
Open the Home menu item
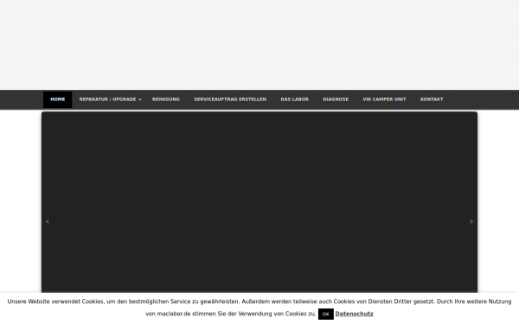[58, 99]
